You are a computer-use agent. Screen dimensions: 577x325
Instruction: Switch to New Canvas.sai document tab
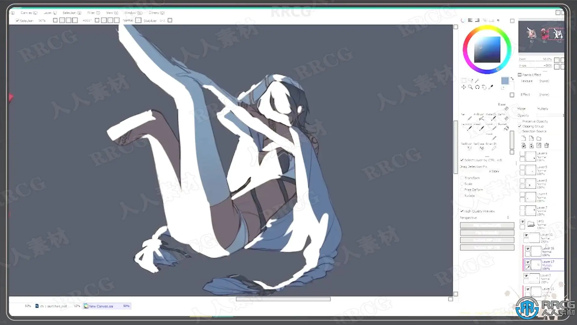[101, 306]
